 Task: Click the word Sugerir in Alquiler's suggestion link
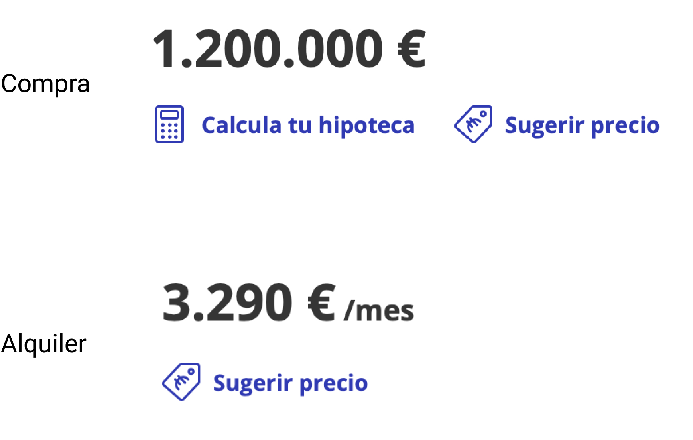253,383
